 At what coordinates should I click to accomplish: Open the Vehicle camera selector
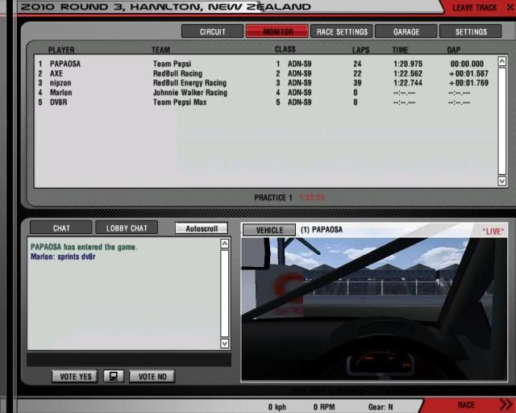coord(268,230)
